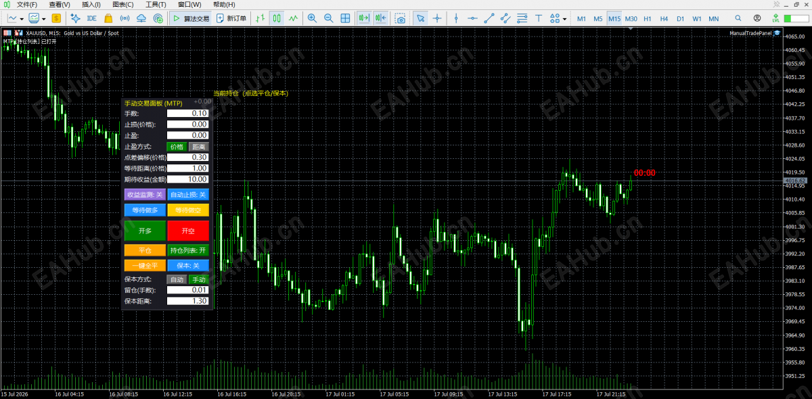Open the IDE (MetaEditor) toolbar icon

coord(92,18)
